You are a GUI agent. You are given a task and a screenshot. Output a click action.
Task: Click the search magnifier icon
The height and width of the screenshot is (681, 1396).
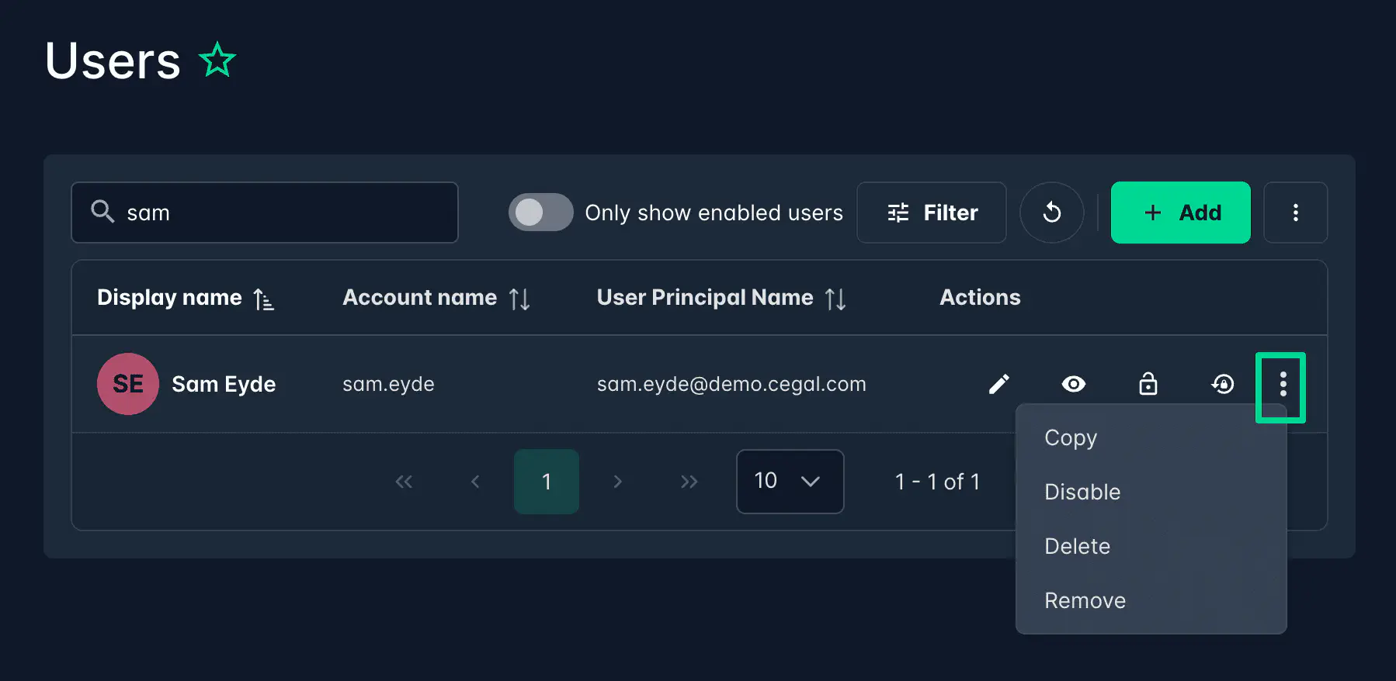pos(102,211)
